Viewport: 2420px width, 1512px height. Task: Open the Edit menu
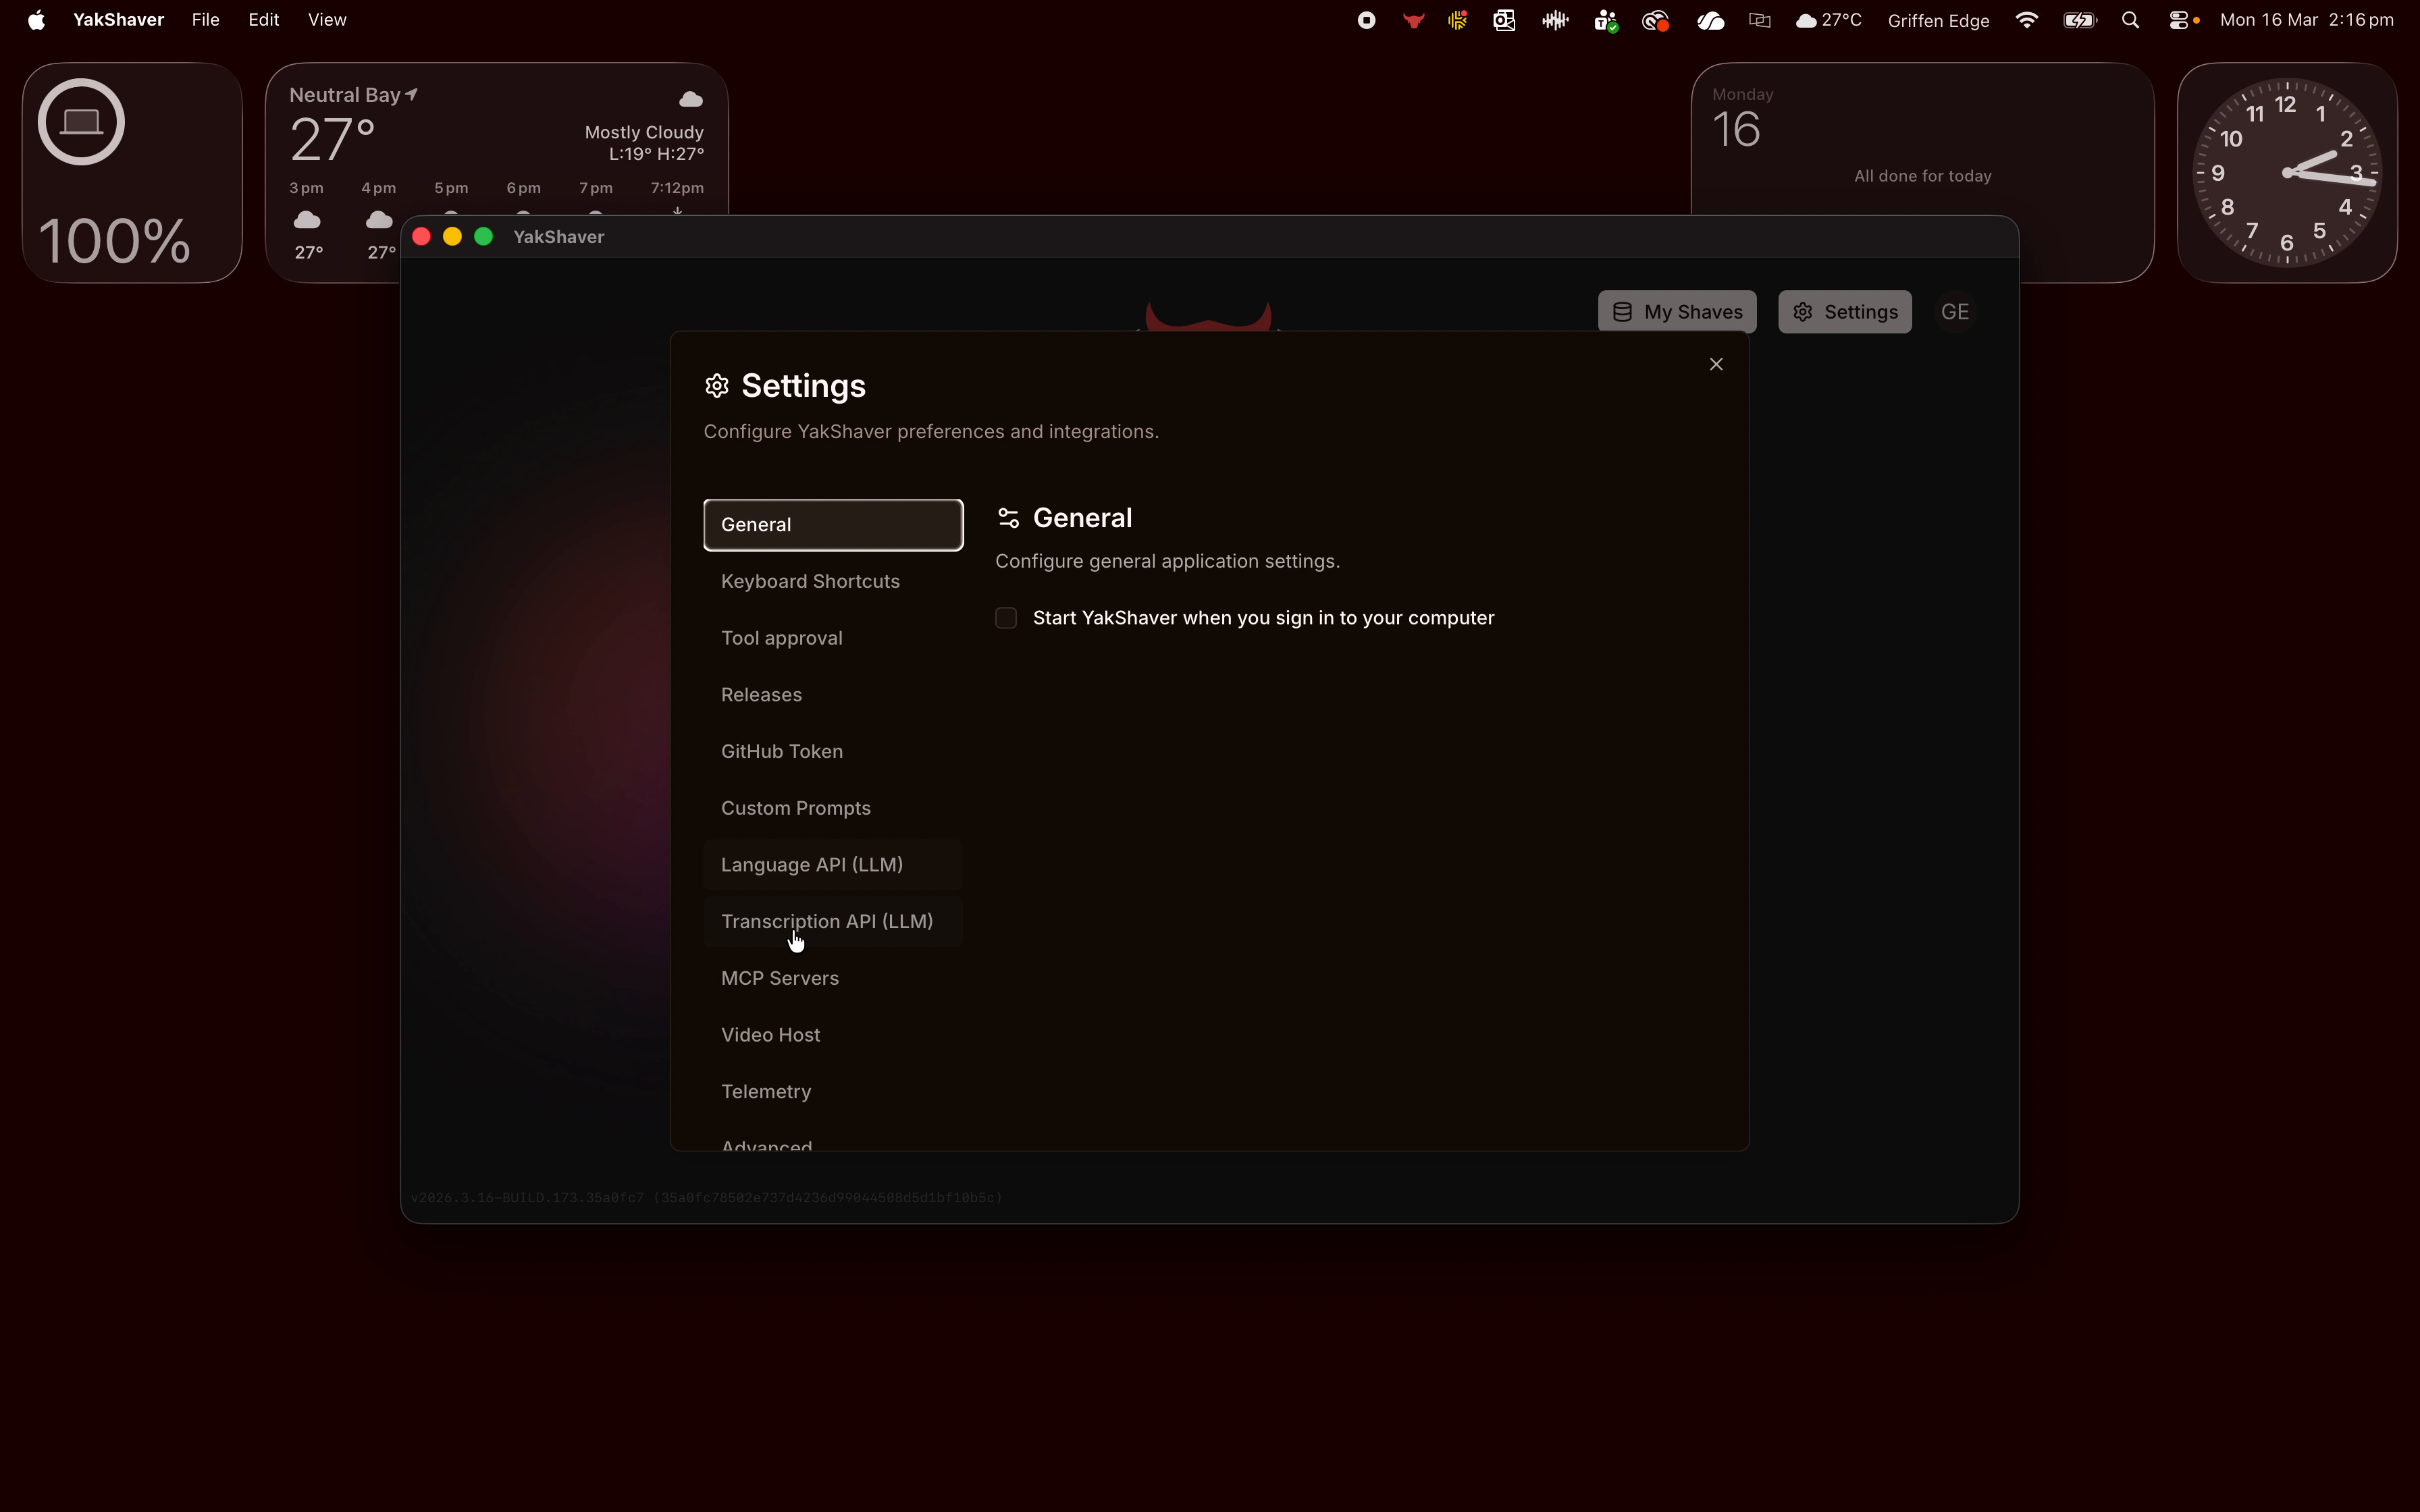coord(264,20)
